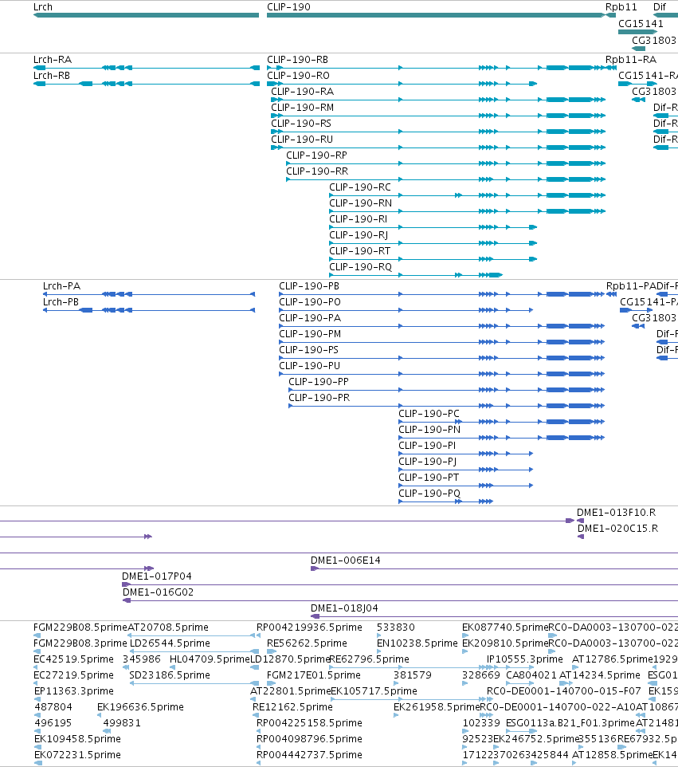Image resolution: width=678 pixels, height=767 pixels.
Task: Select the teal CG15141 gene arrow glyph
Action: (637, 32)
